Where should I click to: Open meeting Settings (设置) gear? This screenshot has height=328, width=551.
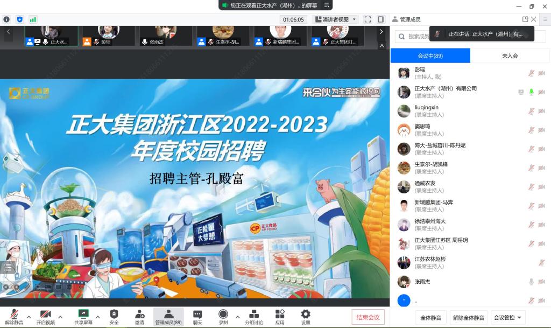[306, 316]
